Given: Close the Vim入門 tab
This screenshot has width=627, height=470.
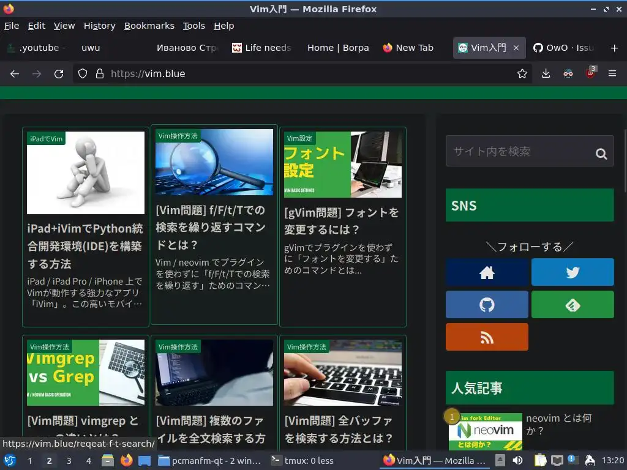Looking at the screenshot, I should pos(516,48).
